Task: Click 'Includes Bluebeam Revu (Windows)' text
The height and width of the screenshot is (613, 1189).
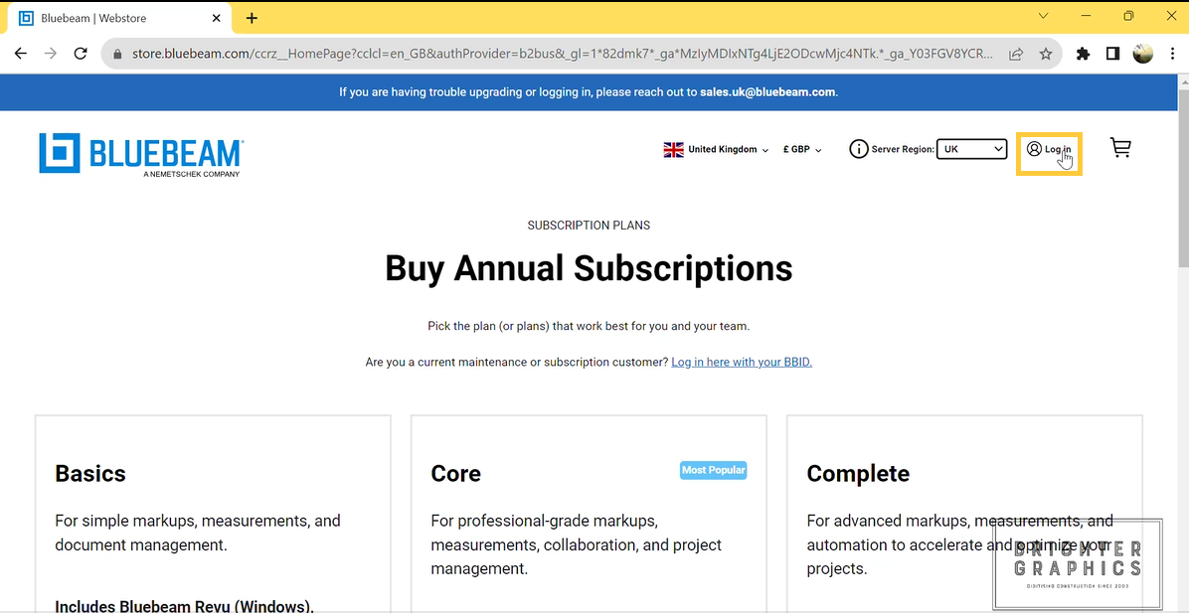Action: tap(184, 606)
